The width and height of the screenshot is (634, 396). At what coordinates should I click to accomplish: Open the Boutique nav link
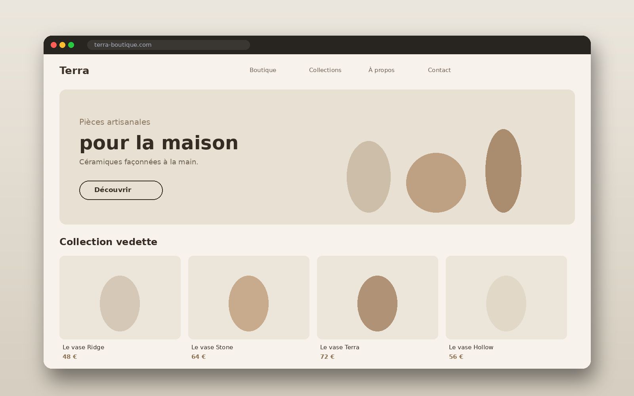pyautogui.click(x=263, y=70)
